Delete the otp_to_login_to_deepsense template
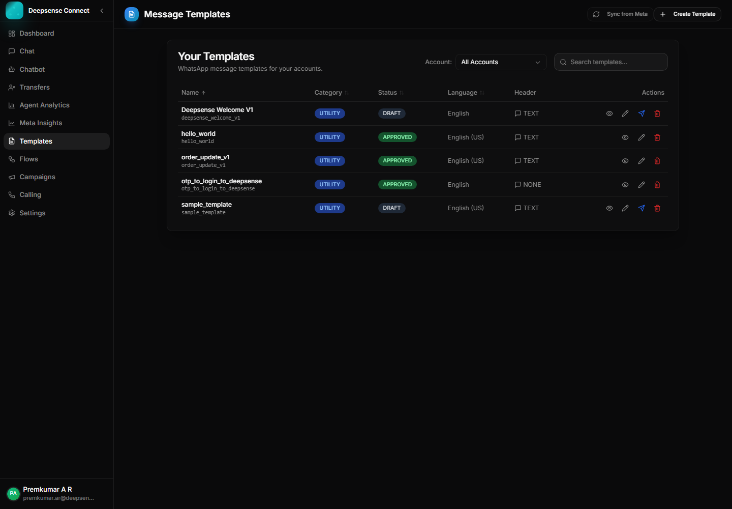This screenshot has height=509, width=732. (657, 185)
